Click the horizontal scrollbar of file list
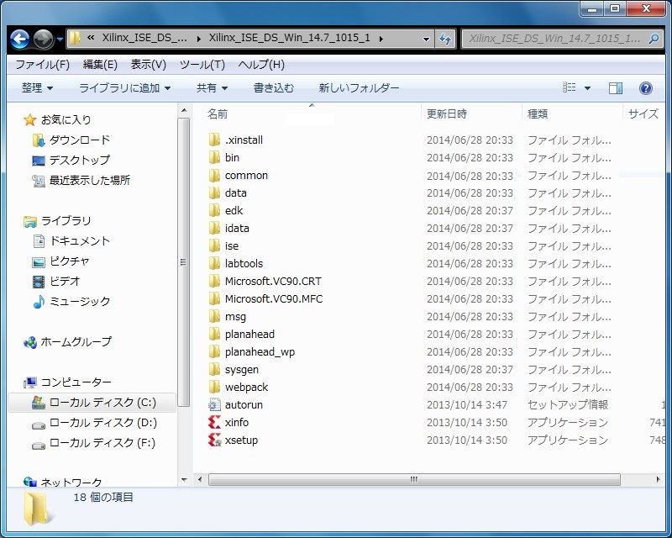The width and height of the screenshot is (672, 538). tap(414, 479)
